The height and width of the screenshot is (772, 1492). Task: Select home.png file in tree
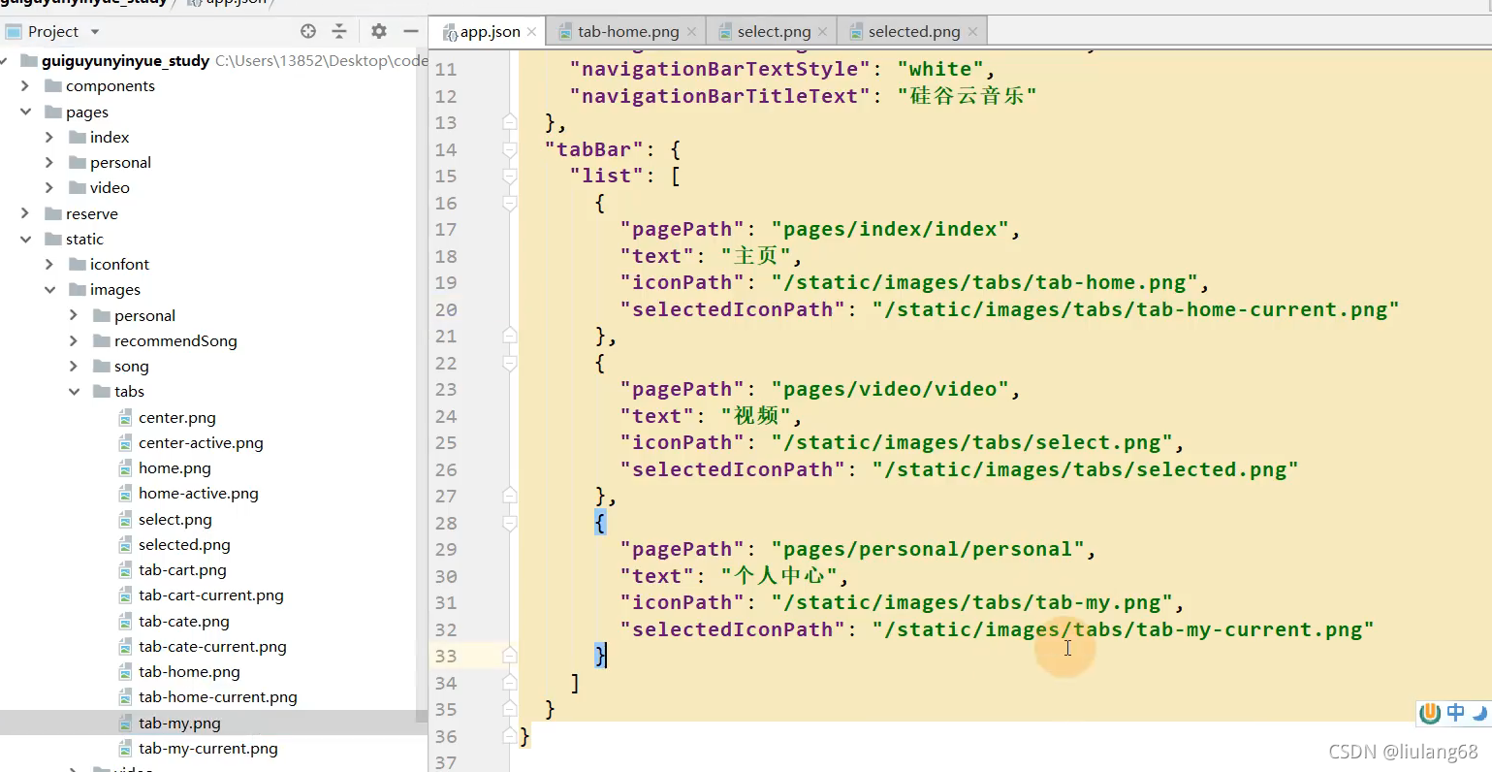click(x=175, y=468)
